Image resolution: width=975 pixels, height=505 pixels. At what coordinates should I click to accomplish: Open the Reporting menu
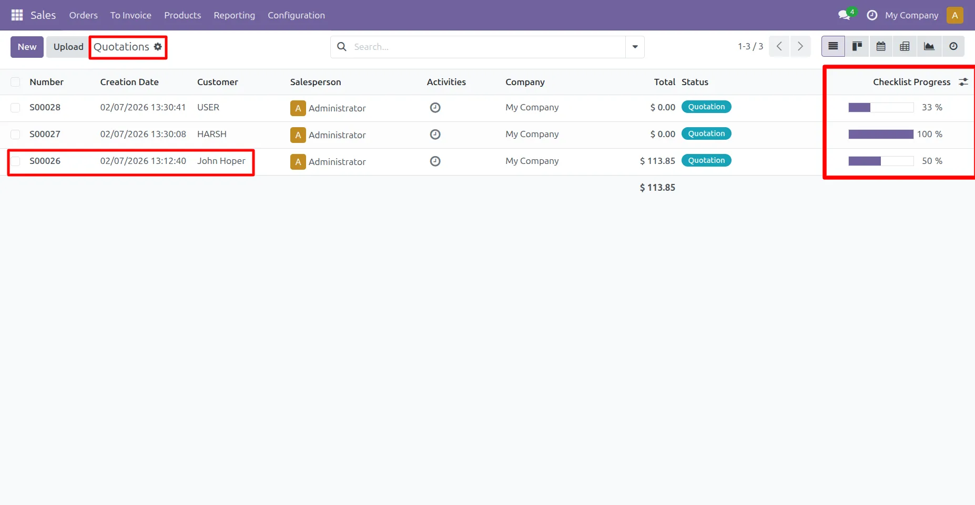pyautogui.click(x=234, y=15)
